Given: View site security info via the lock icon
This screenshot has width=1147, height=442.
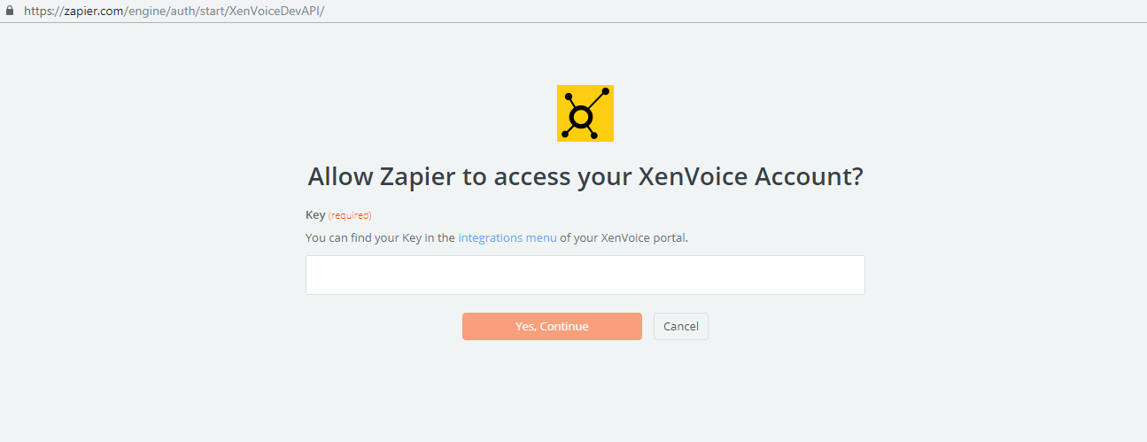Looking at the screenshot, I should [10, 11].
